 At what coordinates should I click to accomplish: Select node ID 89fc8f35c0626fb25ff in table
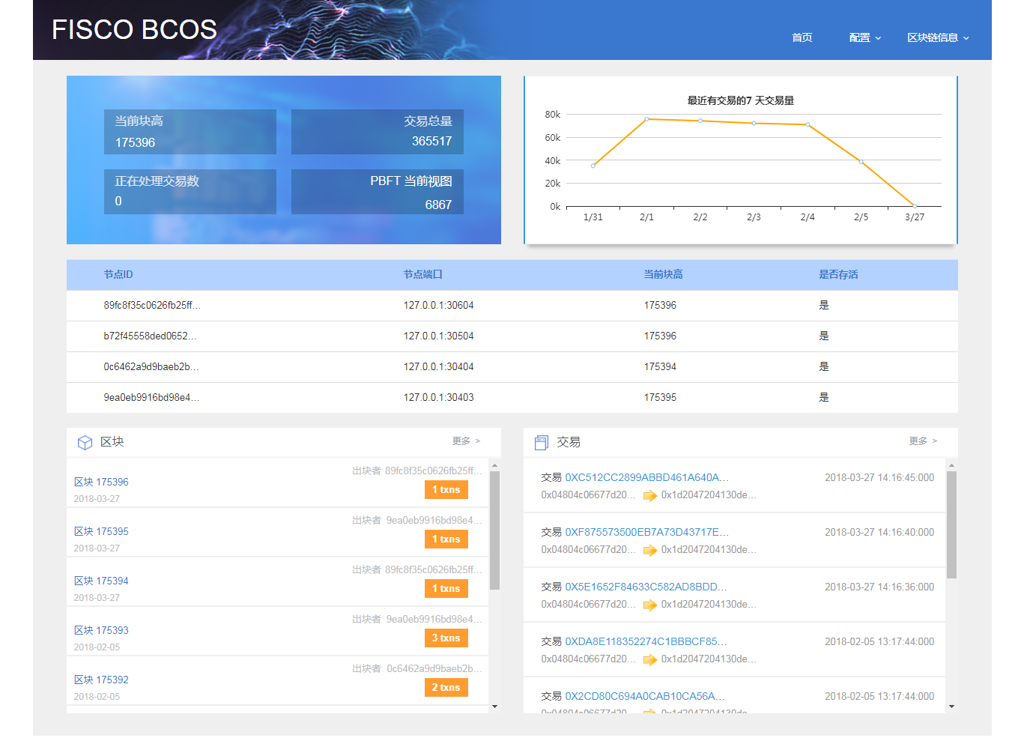(x=152, y=306)
